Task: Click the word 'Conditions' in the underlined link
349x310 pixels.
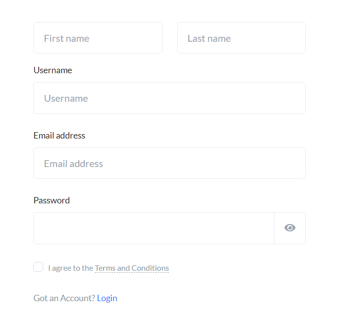Action: (x=150, y=268)
